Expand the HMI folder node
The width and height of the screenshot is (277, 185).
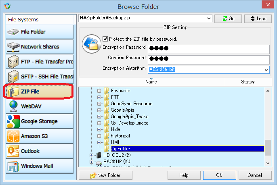coord(99,142)
